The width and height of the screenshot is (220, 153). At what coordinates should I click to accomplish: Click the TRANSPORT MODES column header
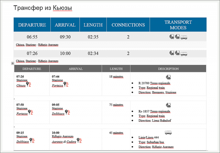pyautogui.click(x=178, y=25)
